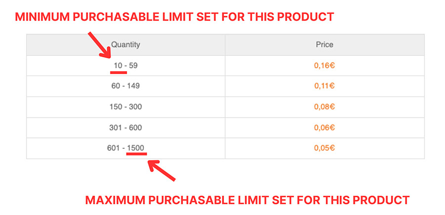445x215 pixels.
Task: Click the red arrow pointing to minimum quantity
Action: 99,45
